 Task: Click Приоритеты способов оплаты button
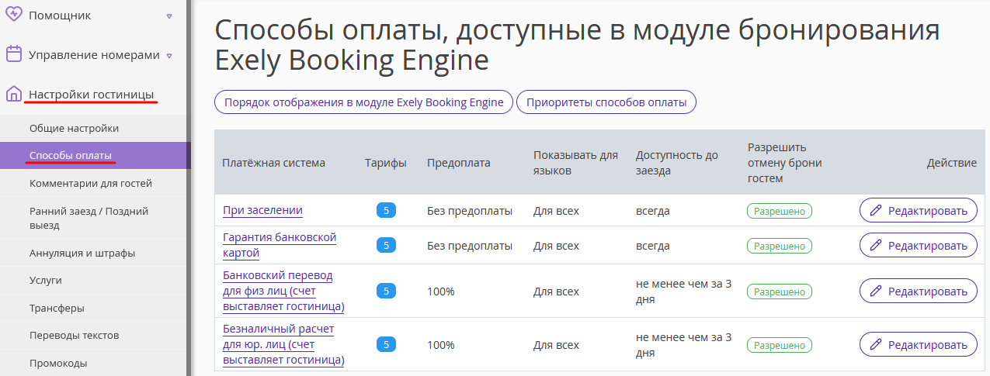[606, 102]
